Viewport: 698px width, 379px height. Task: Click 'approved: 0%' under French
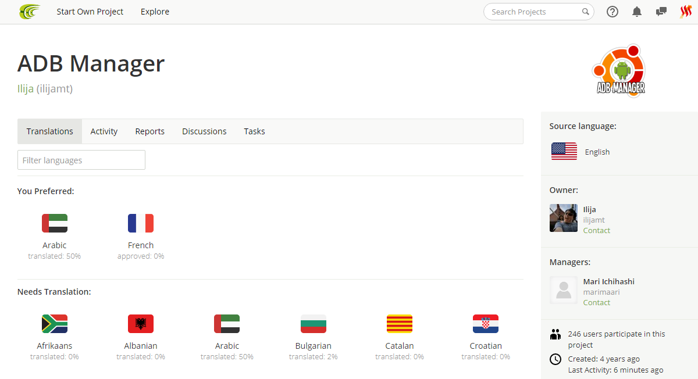[141, 256]
